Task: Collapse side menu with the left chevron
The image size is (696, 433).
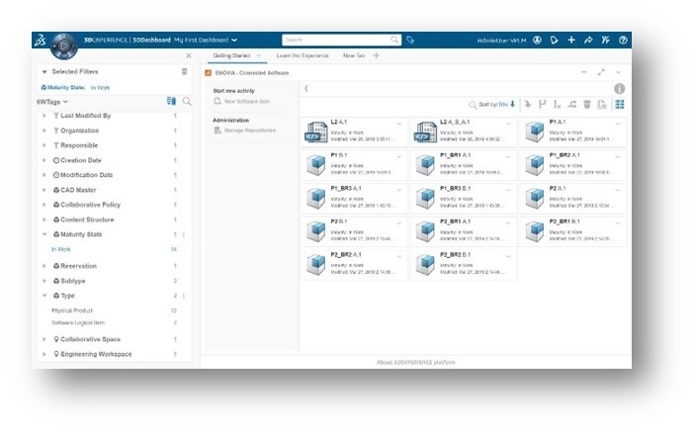Action: [x=306, y=88]
